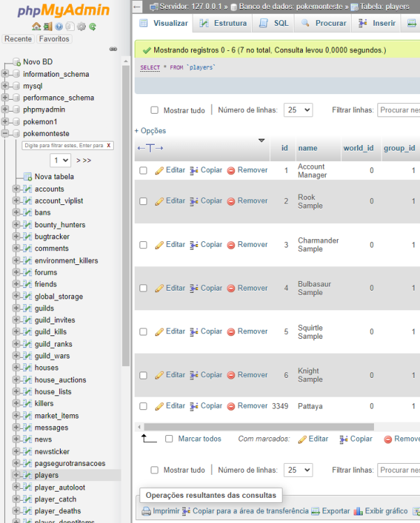Switch to the Estrutura tab
Image resolution: width=420 pixels, height=523 pixels.
(223, 23)
